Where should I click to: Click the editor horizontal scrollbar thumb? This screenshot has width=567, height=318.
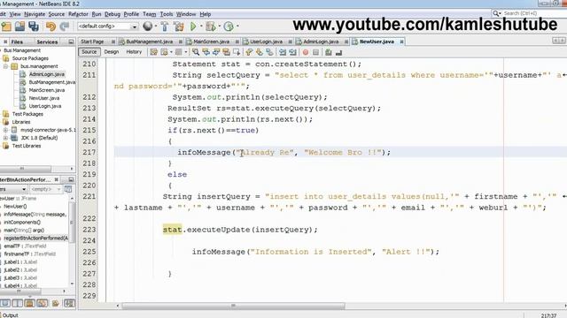click(233, 306)
